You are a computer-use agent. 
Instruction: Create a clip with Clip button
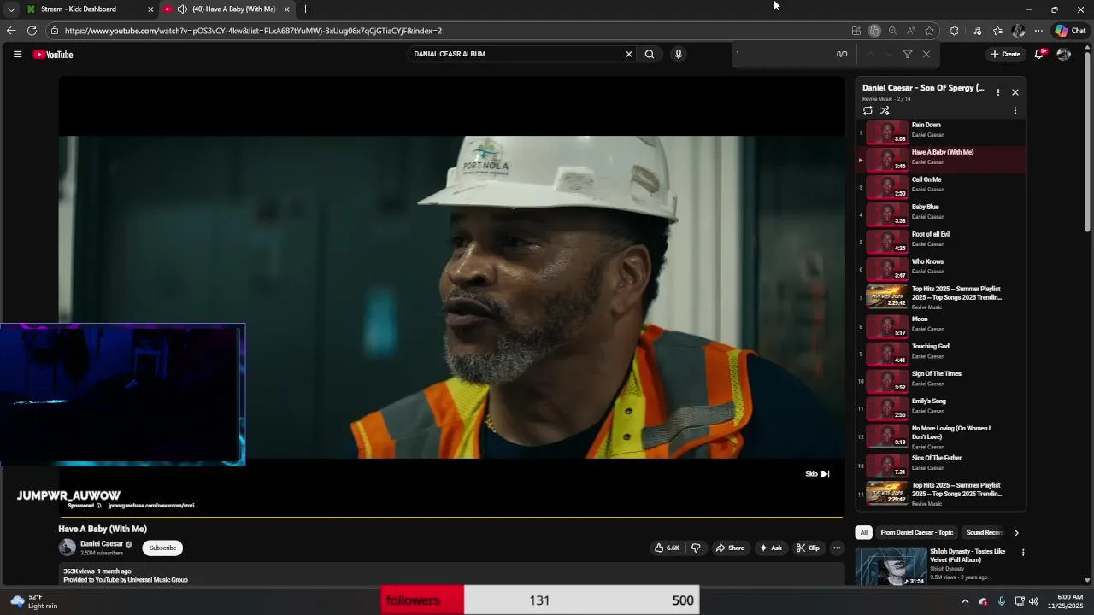808,548
